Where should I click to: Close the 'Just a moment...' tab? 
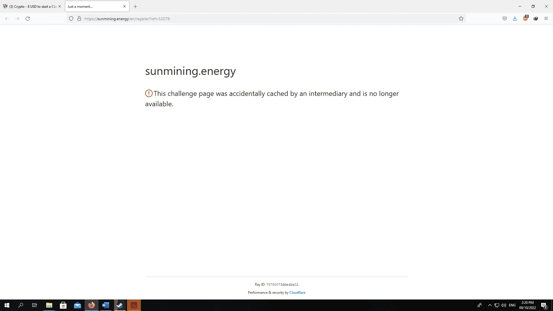point(124,6)
